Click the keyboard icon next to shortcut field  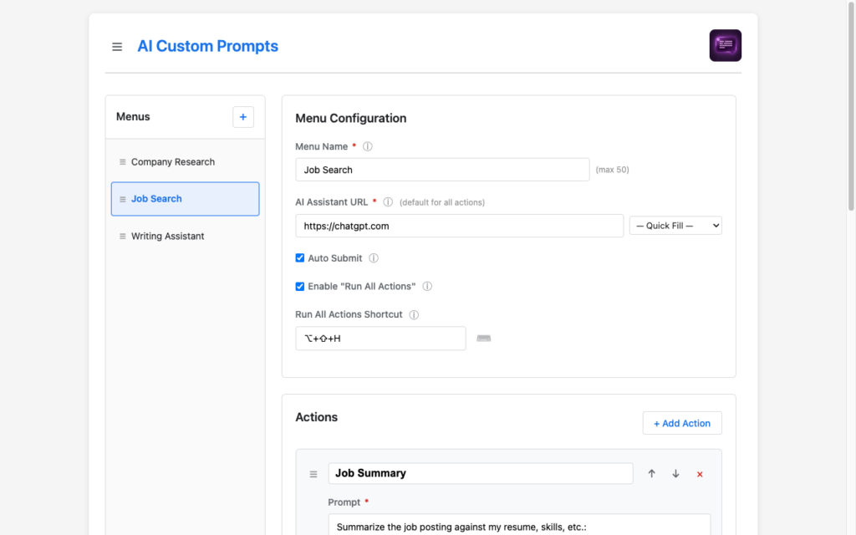click(484, 339)
